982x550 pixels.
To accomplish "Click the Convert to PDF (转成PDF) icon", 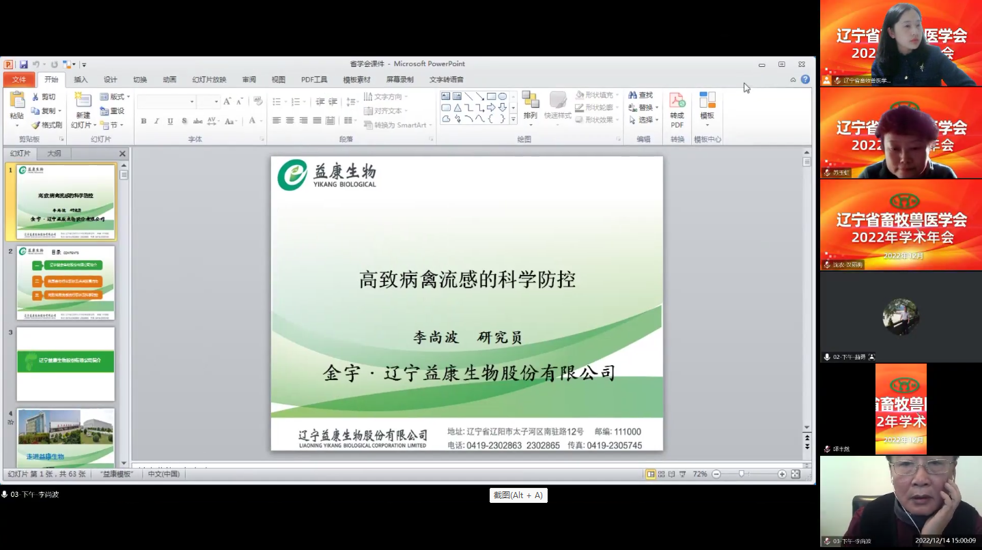I will 677,101.
